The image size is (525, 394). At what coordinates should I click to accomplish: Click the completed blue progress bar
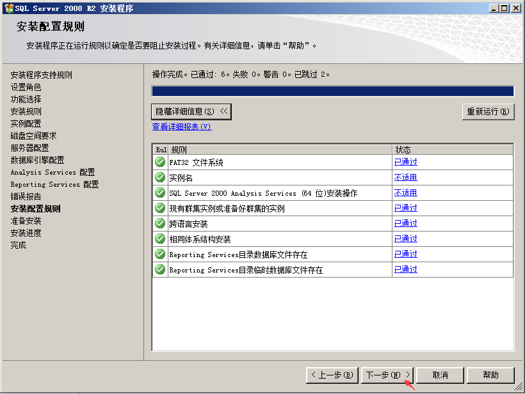tap(332, 91)
